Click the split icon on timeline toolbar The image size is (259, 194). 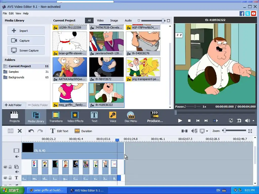coord(11,131)
